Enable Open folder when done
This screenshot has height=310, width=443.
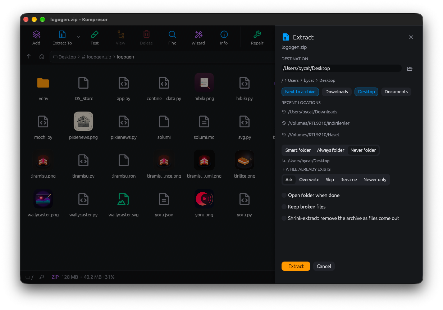pos(311,195)
